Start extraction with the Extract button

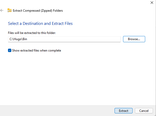(124, 111)
